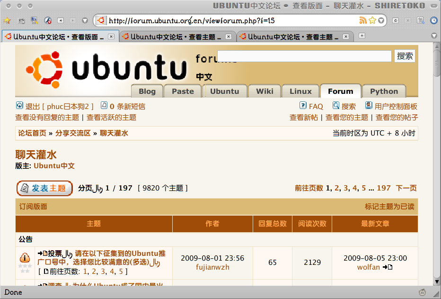The width and height of the screenshot is (441, 299).
Task: Reload the page with the refresh button
Action: 396,20
